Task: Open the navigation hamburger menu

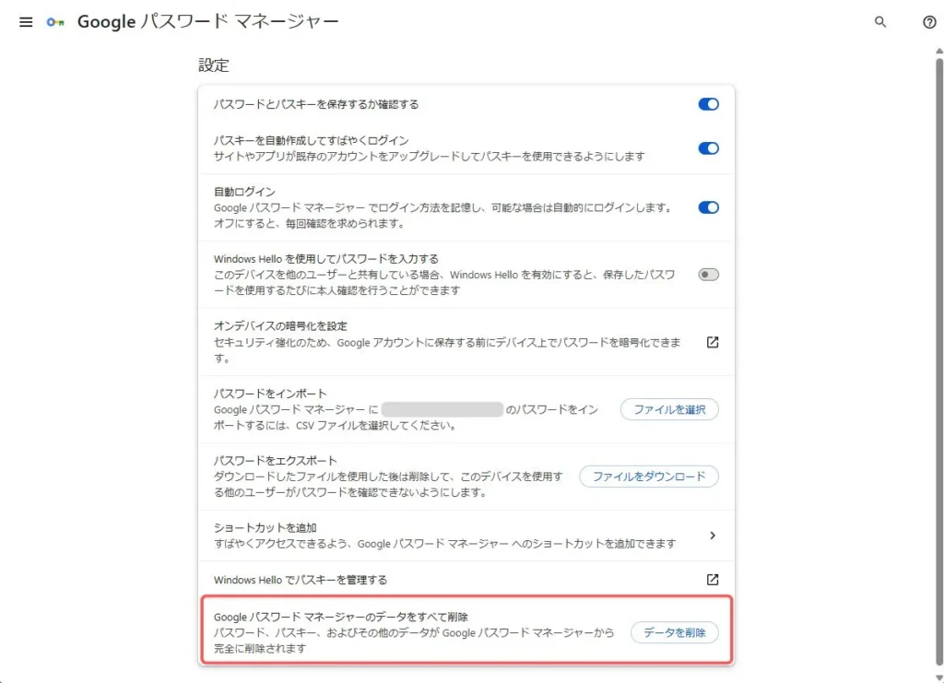Action: pyautogui.click(x=25, y=22)
